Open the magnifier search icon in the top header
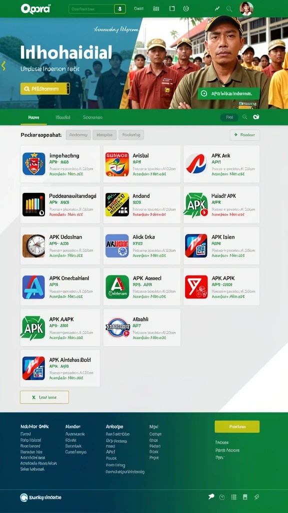Image resolution: width=288 pixels, height=513 pixels. tap(229, 9)
